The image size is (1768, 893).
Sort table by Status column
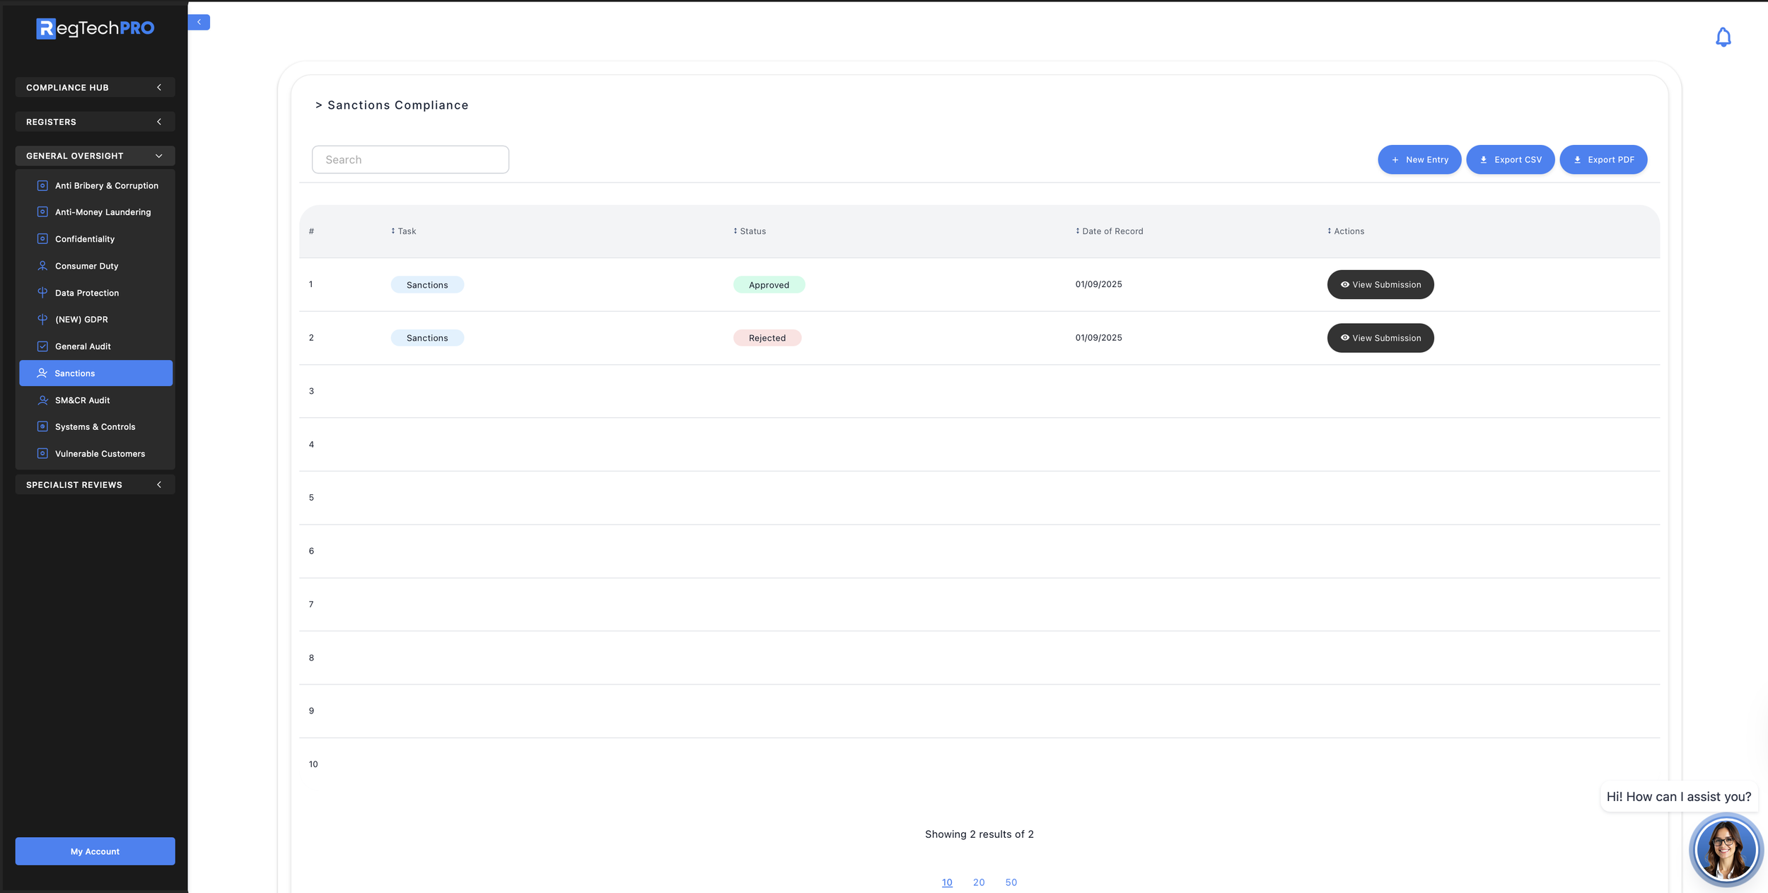[750, 231]
